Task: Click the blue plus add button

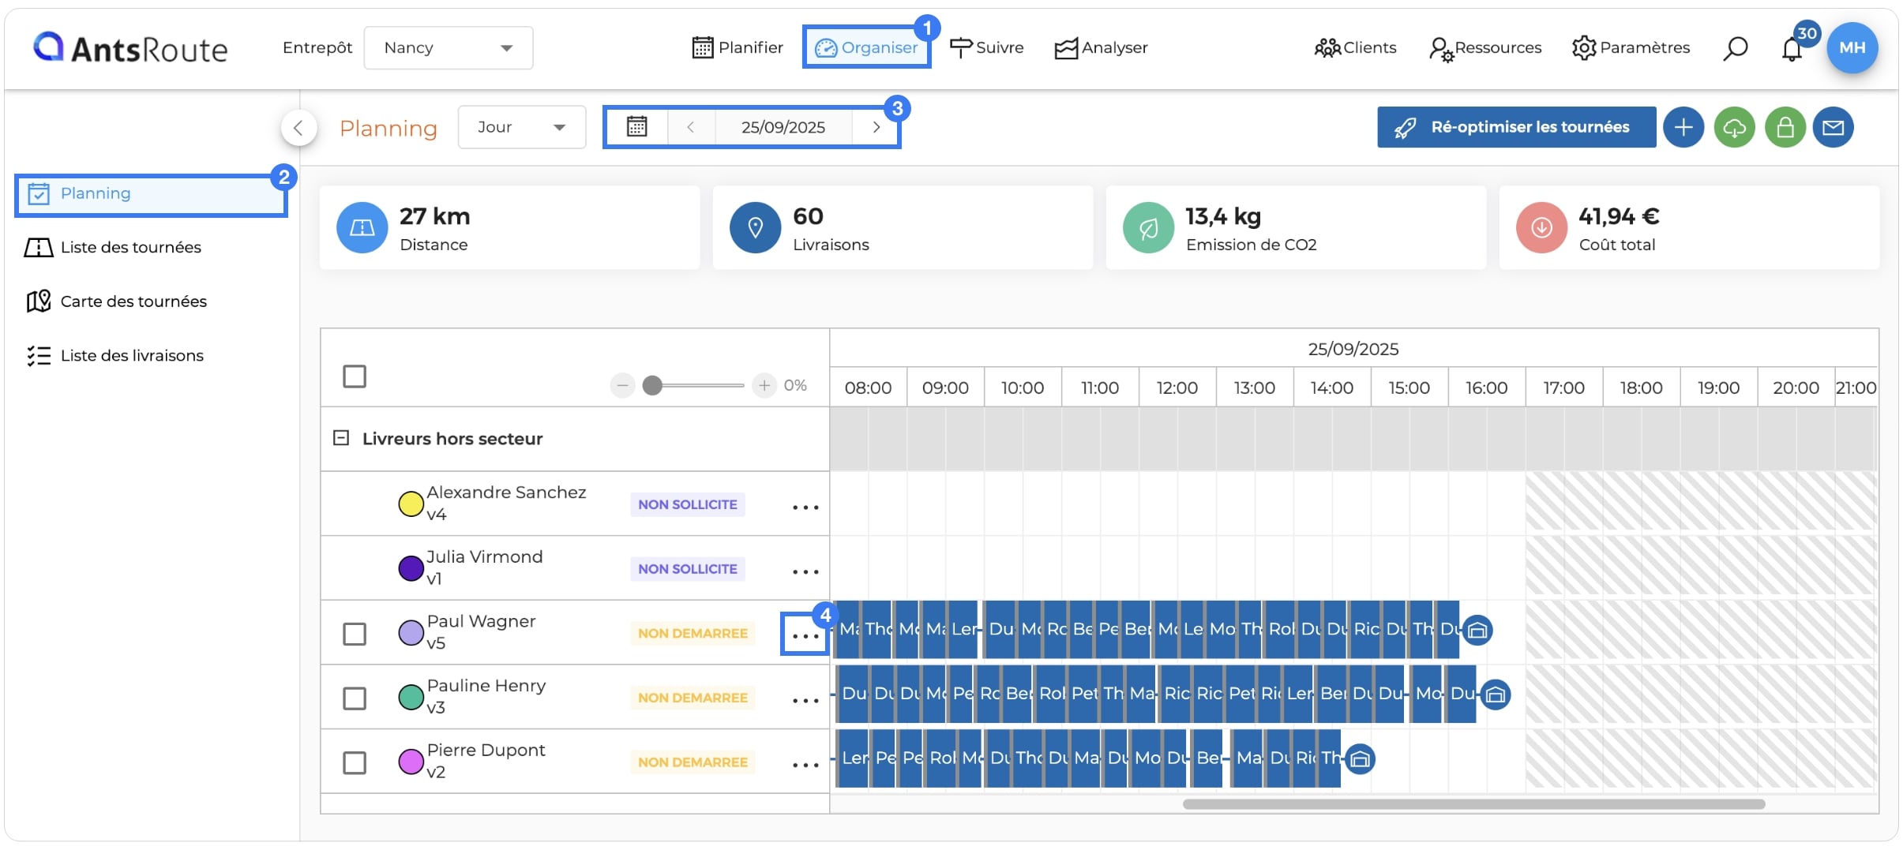Action: [1683, 127]
